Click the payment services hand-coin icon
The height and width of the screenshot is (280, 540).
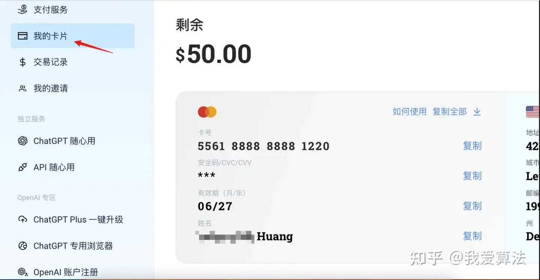(x=22, y=9)
